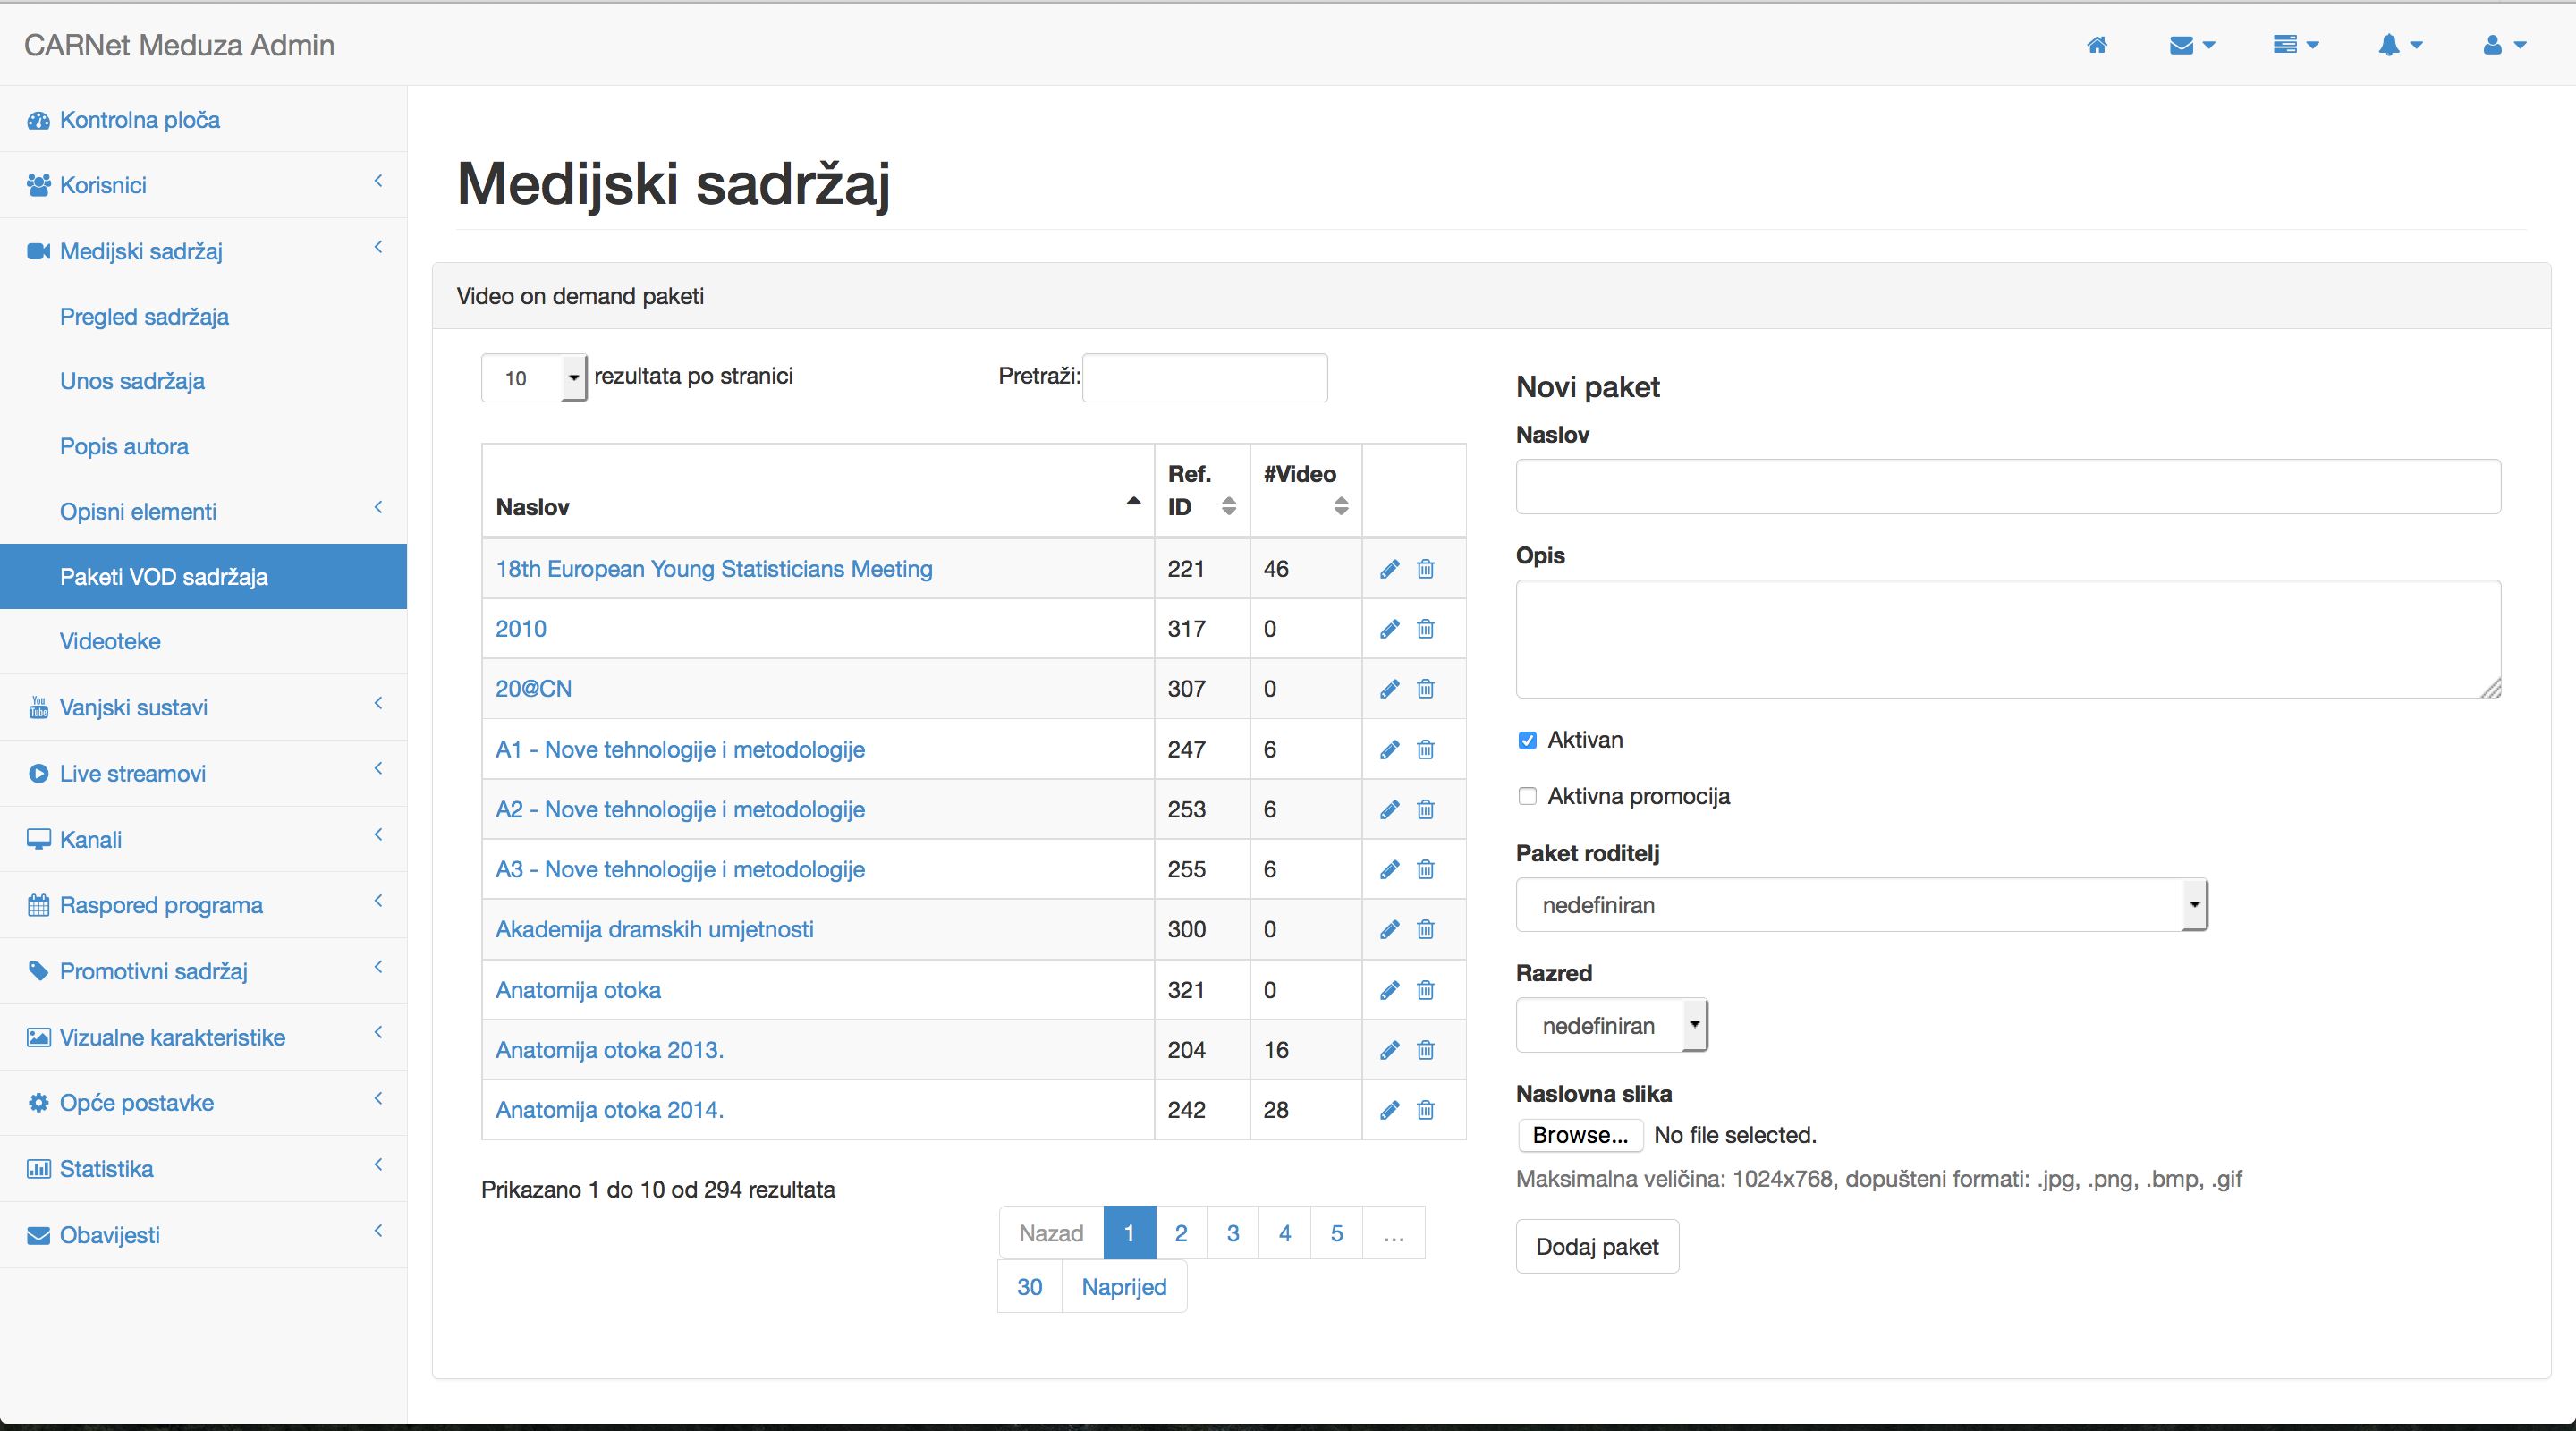Expand Kanali sidebar menu
The width and height of the screenshot is (2576, 1431).
tap(203, 840)
